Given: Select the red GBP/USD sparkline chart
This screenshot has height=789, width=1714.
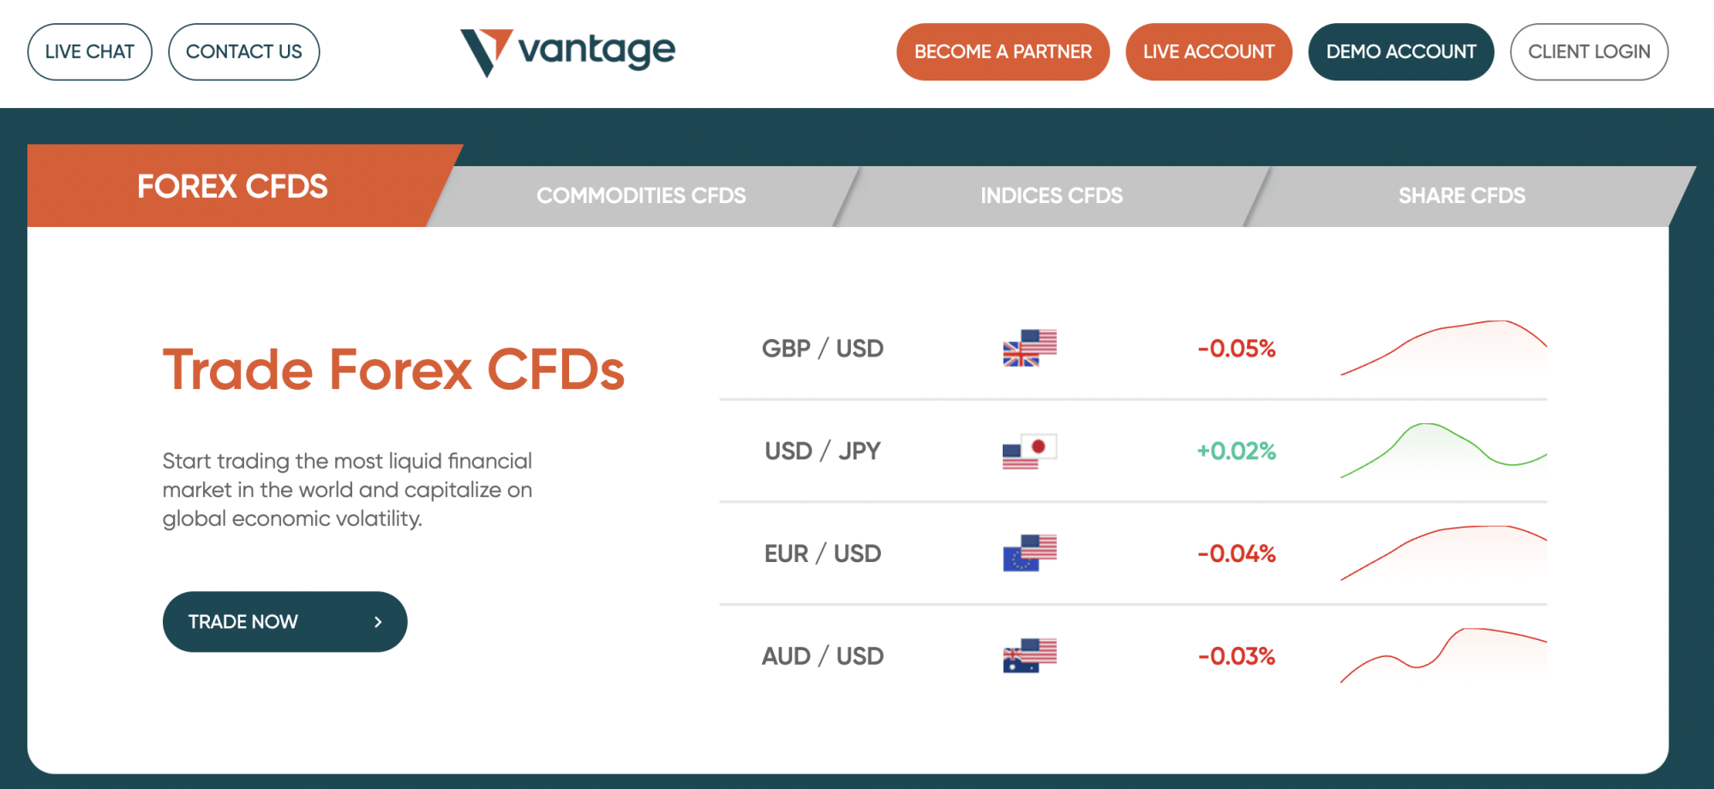Looking at the screenshot, I should pyautogui.click(x=1442, y=348).
